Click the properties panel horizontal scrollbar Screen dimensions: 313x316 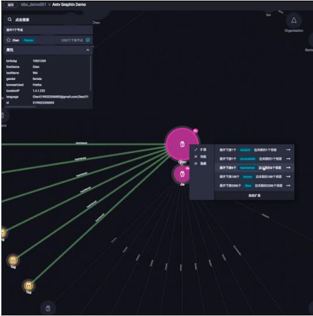pyautogui.click(x=21, y=107)
